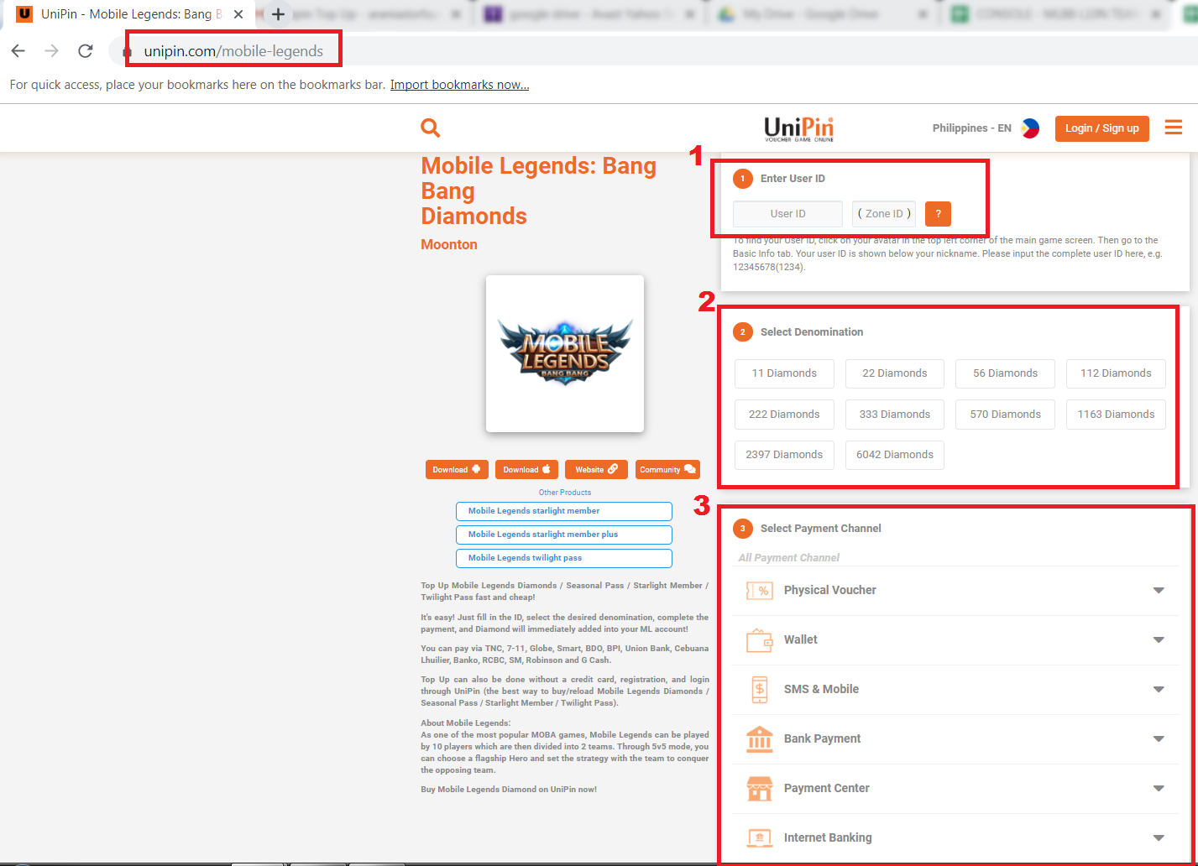Click the Moonton publisher name
The image size is (1198, 866).
coord(449,245)
